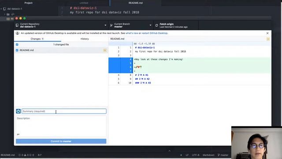Click restart GitHub Desktop link

[155, 33]
